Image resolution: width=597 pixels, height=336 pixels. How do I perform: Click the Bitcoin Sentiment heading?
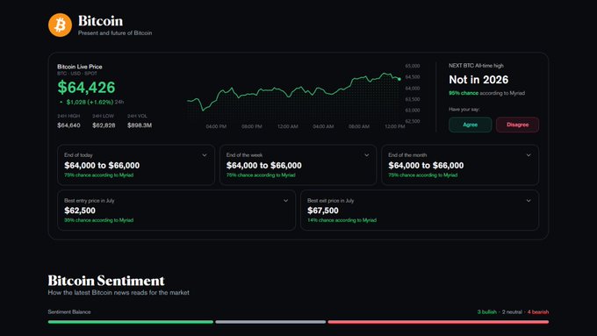click(106, 281)
